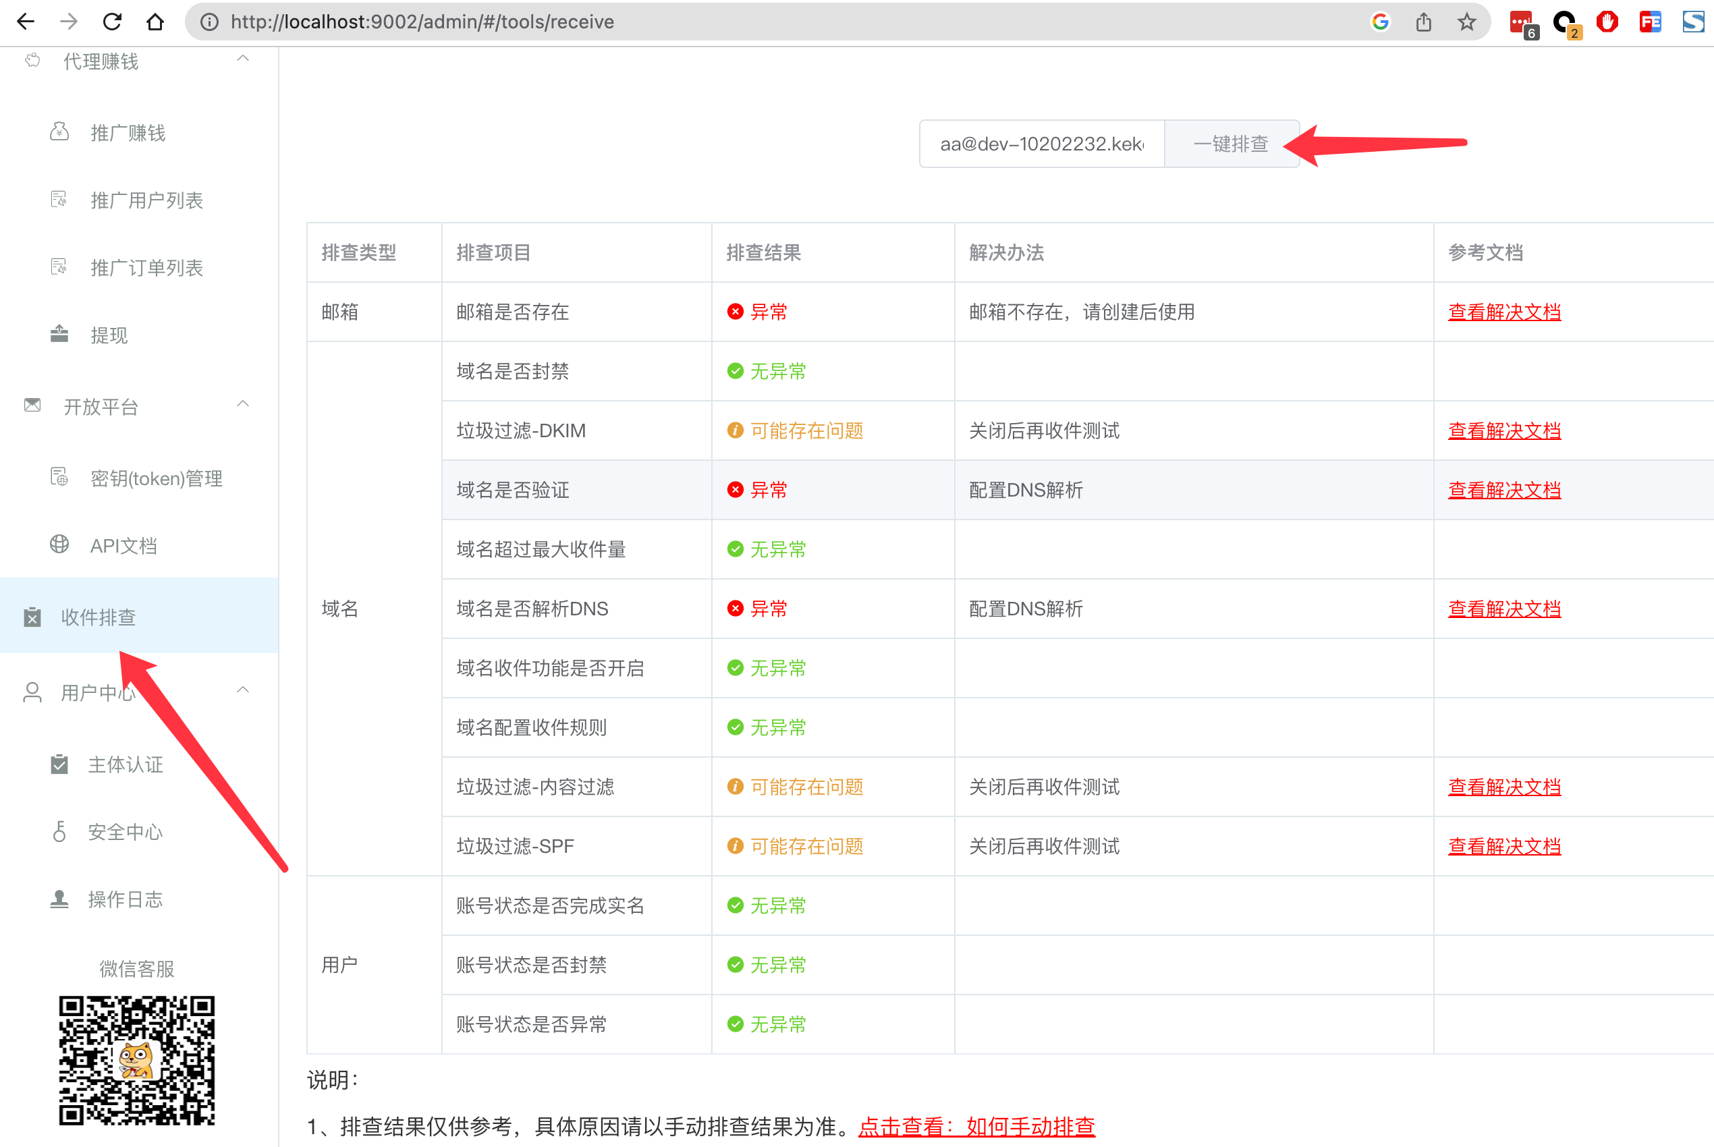The image size is (1714, 1147).
Task: Click the 排查结果 column header
Action: click(x=833, y=252)
